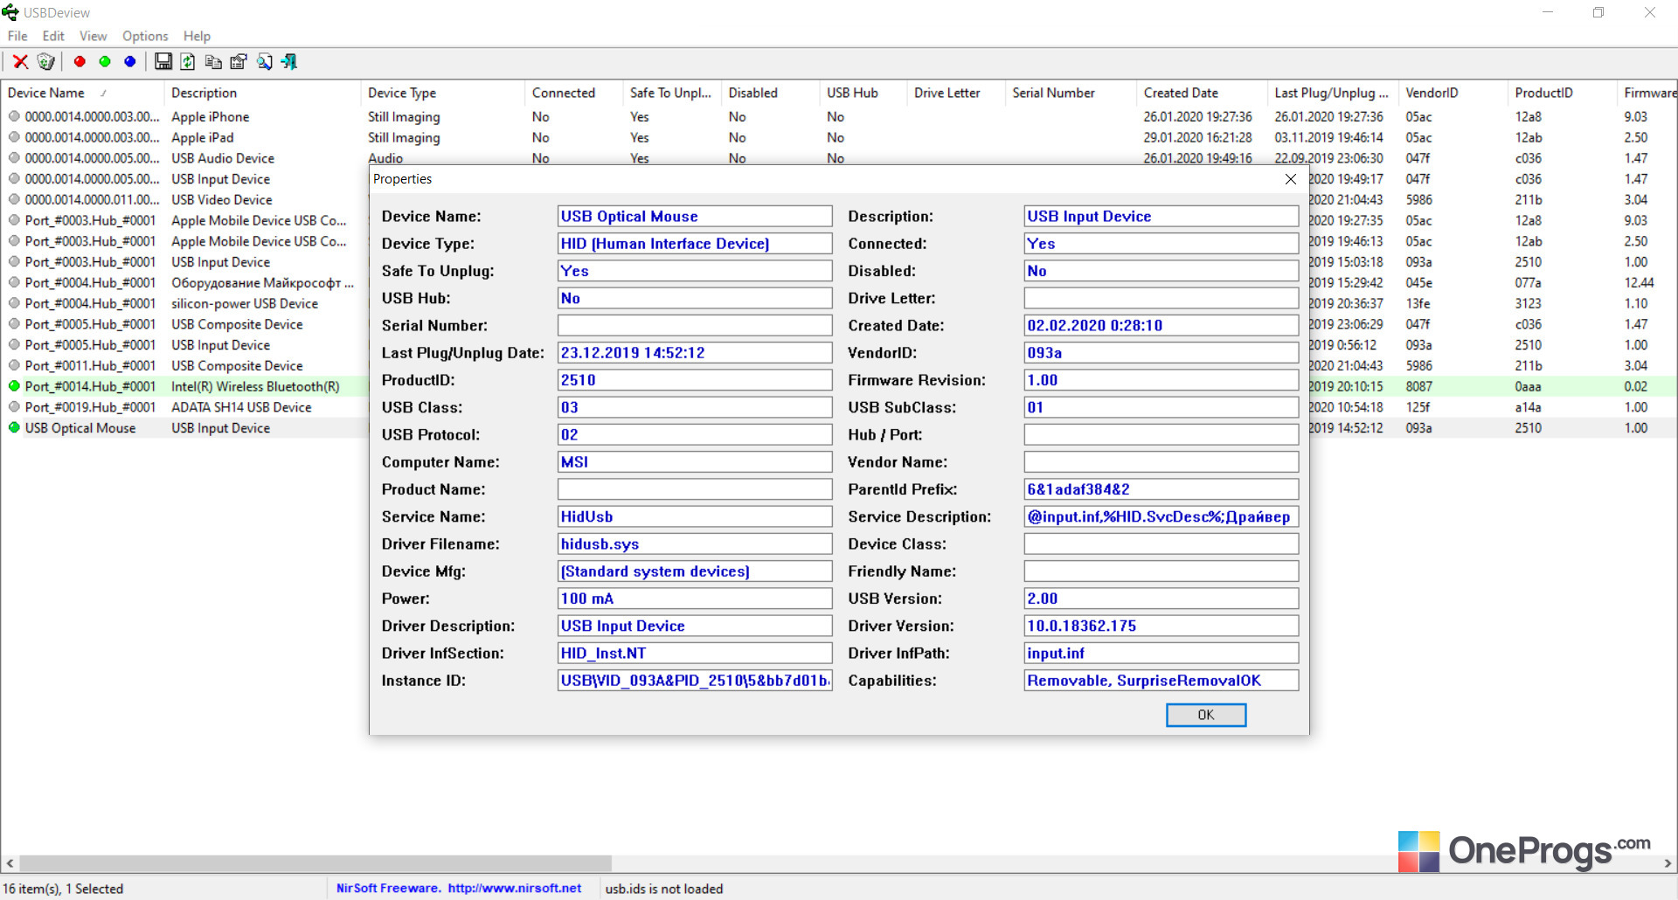Image resolution: width=1678 pixels, height=900 pixels.
Task: Click the red circle toolbar button
Action: (x=80, y=61)
